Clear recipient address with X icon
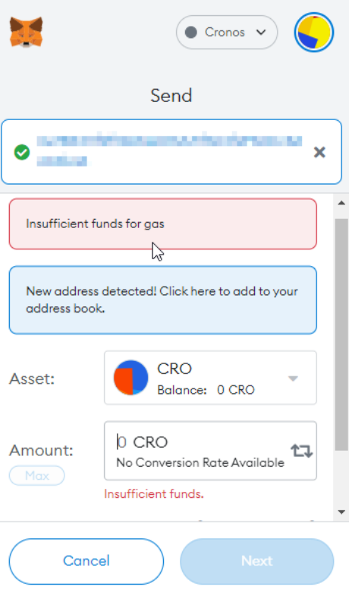The image size is (349, 596). tap(319, 152)
